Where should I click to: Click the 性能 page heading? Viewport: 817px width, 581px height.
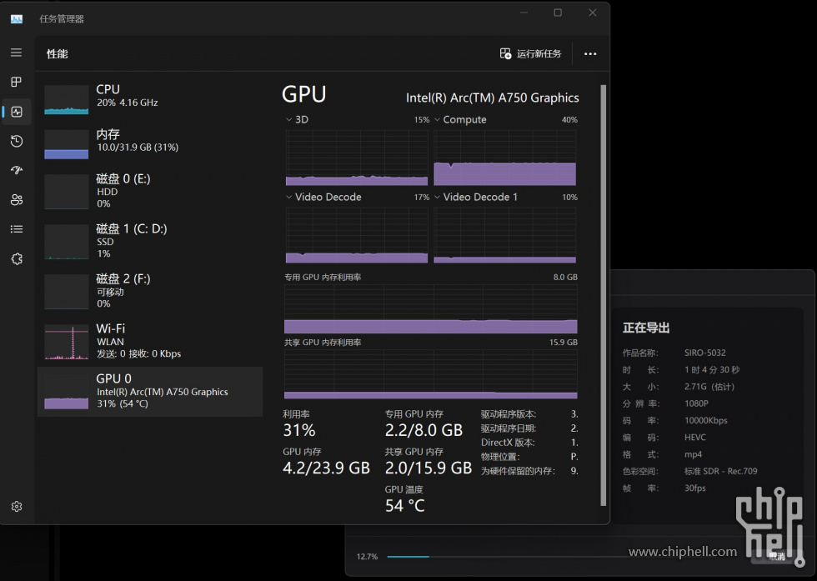[58, 53]
